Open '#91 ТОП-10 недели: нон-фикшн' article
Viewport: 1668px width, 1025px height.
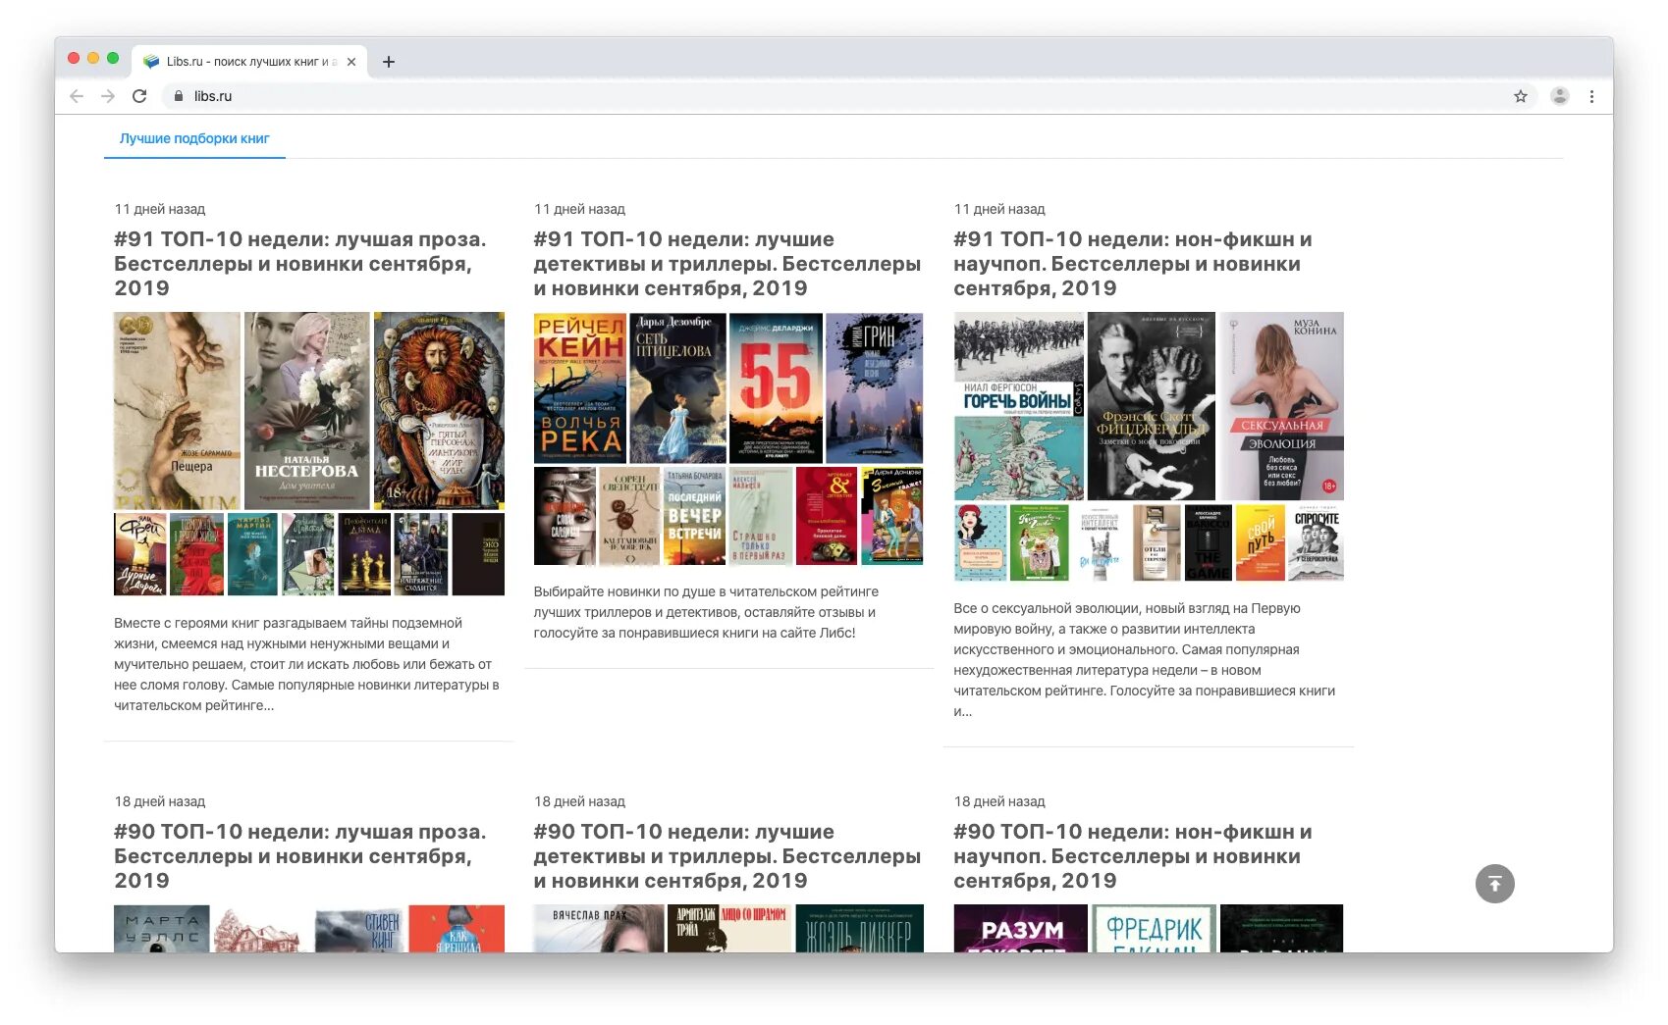(1134, 264)
